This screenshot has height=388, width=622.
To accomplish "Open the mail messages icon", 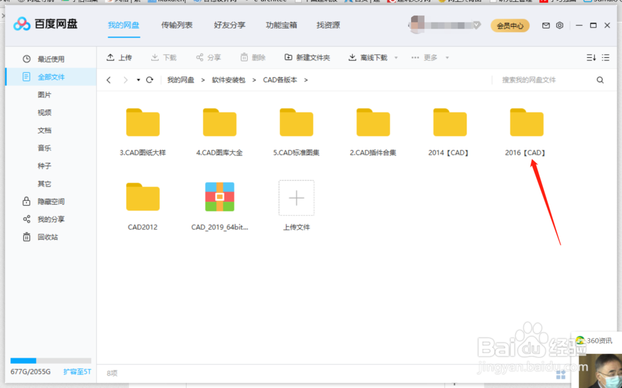I will [546, 25].
